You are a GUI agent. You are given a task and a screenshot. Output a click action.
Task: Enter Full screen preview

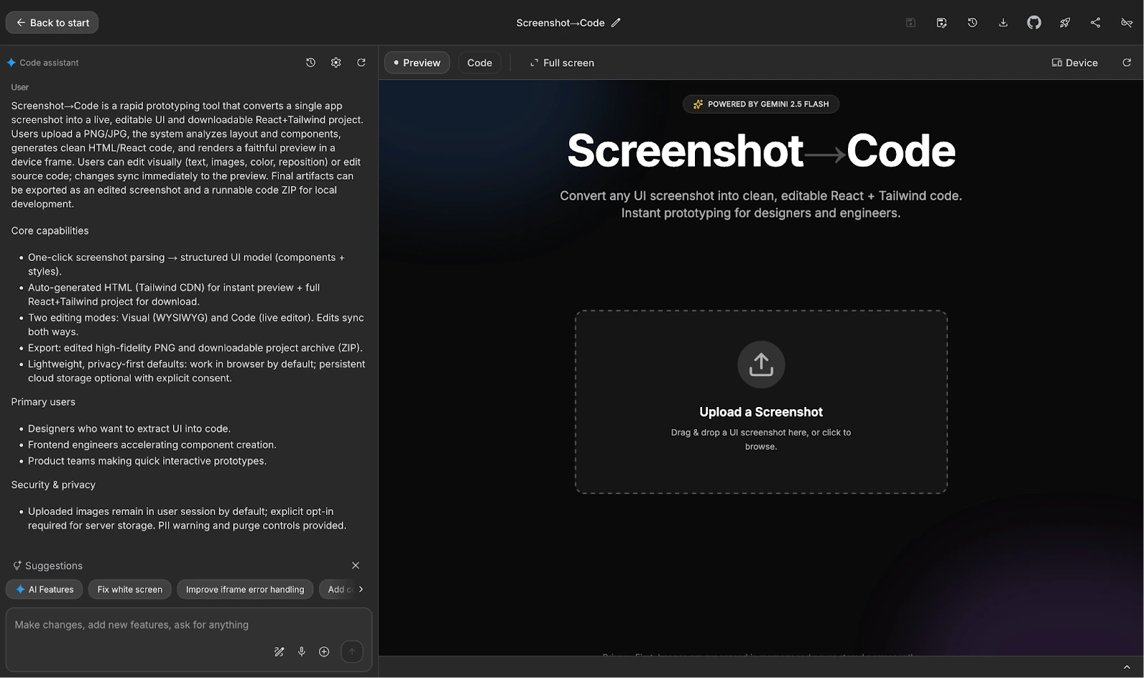click(562, 62)
